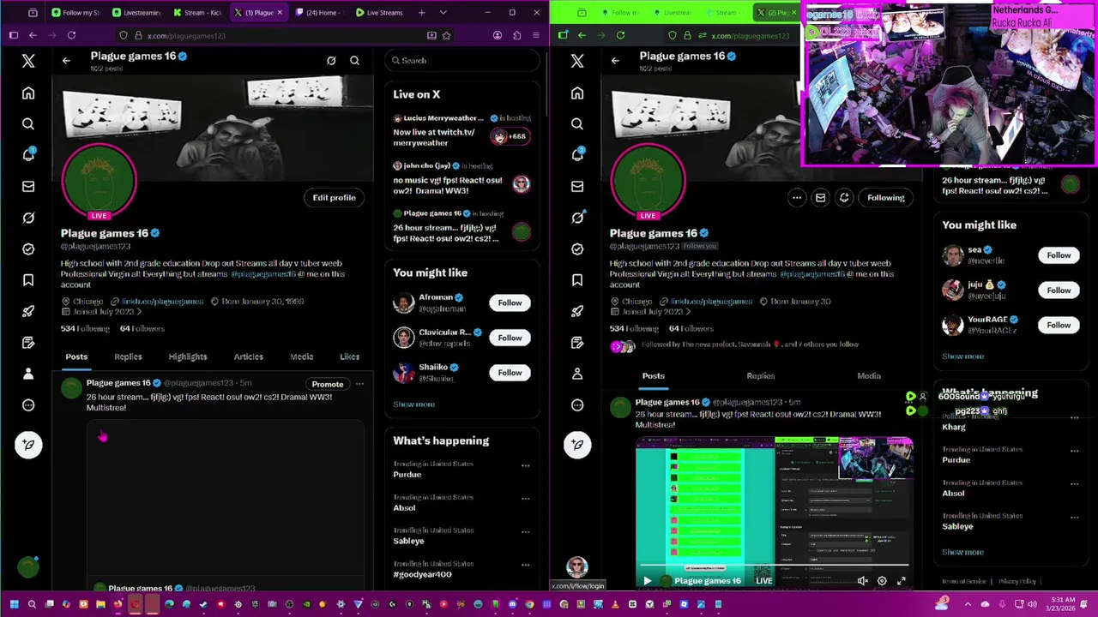This screenshot has width=1098, height=617.
Task: Click search magnifier icon in left profile header
Action: point(354,61)
